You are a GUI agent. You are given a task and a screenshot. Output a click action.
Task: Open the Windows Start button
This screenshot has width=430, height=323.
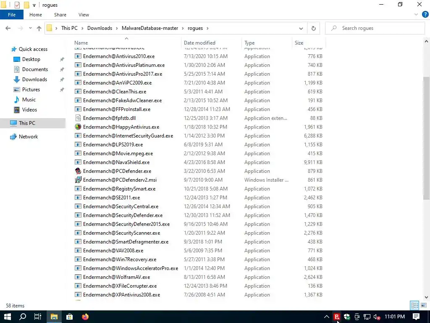click(8, 317)
